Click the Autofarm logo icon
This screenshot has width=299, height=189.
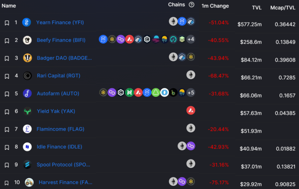[27, 94]
